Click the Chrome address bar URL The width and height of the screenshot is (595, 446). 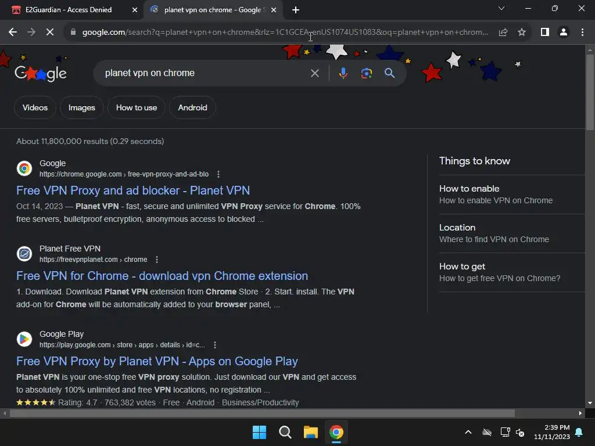(x=285, y=33)
